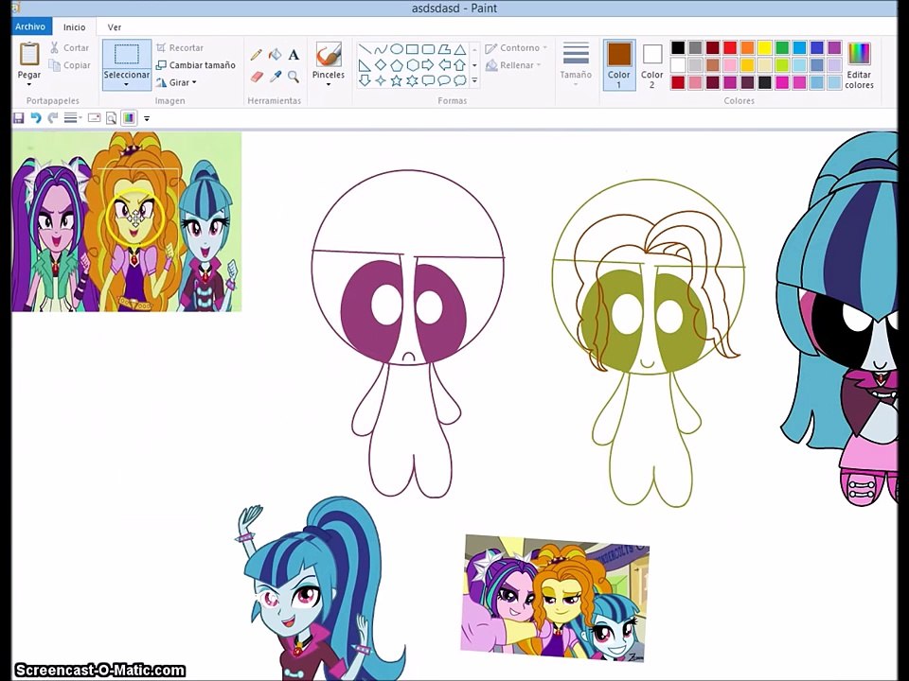Click the Pinceles brush icon
This screenshot has width=909, height=681.
[x=329, y=55]
